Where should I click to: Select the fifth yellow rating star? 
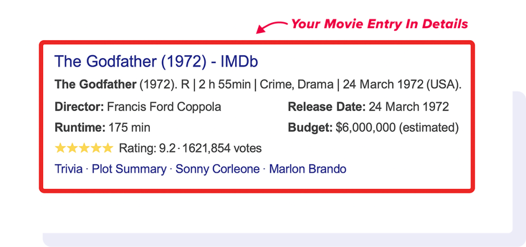tap(107, 148)
